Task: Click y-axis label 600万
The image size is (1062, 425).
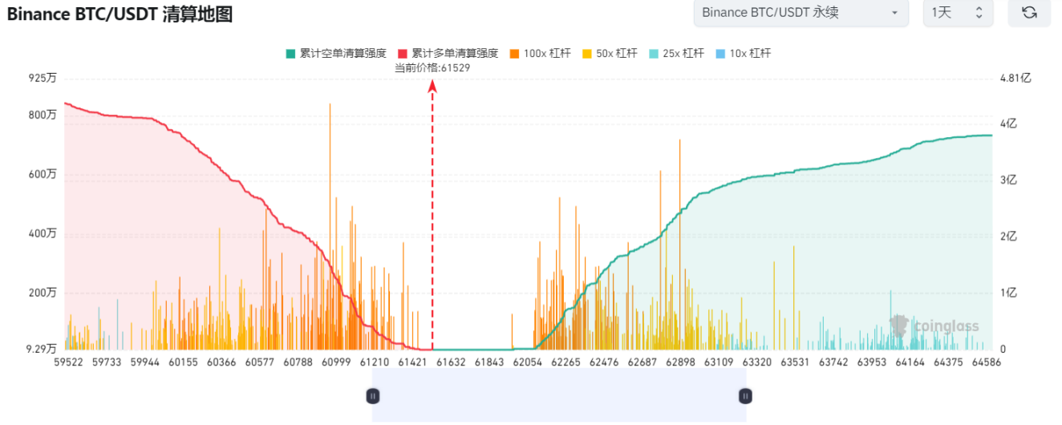Action: (42, 174)
